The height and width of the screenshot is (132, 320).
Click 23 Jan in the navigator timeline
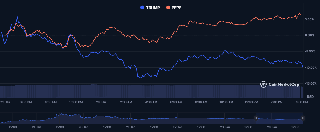click(x=224, y=127)
